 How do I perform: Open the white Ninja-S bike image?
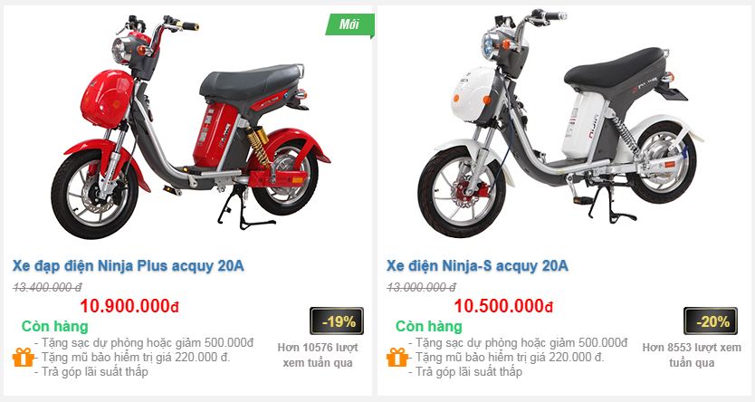tap(561, 123)
